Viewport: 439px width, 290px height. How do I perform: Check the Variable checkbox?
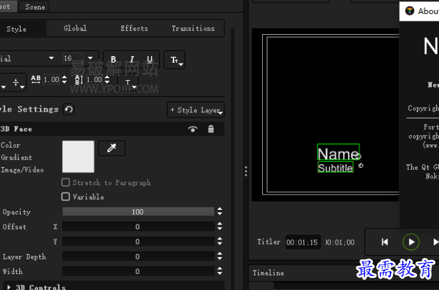click(x=66, y=197)
